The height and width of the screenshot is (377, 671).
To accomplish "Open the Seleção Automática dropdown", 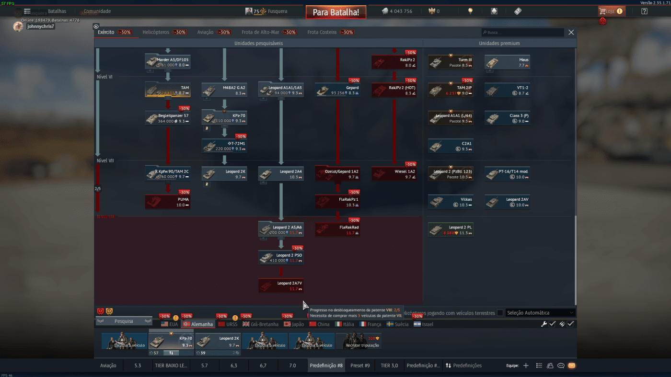I will [x=540, y=313].
